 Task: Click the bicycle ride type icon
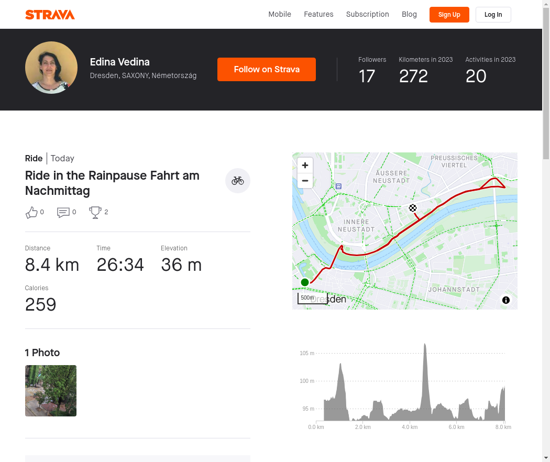[238, 181]
